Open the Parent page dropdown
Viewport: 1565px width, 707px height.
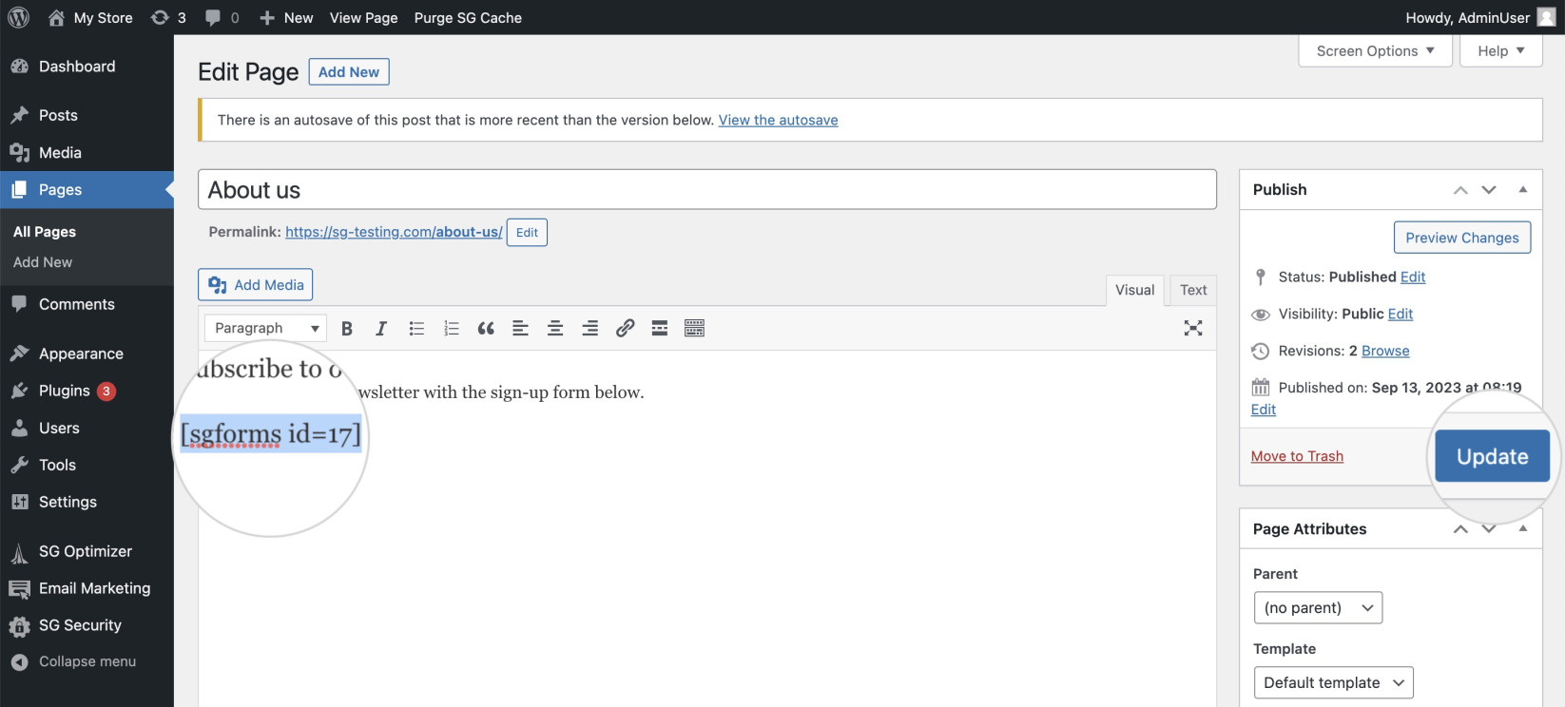pos(1318,607)
